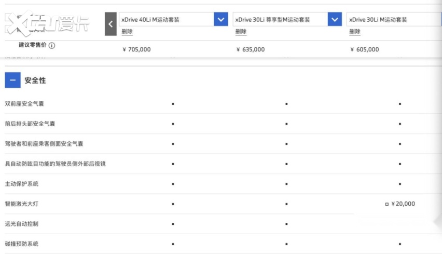Image resolution: width=442 pixels, height=254 pixels.
Task: Click the ¥ 705,000 price
Action: pyautogui.click(x=136, y=49)
